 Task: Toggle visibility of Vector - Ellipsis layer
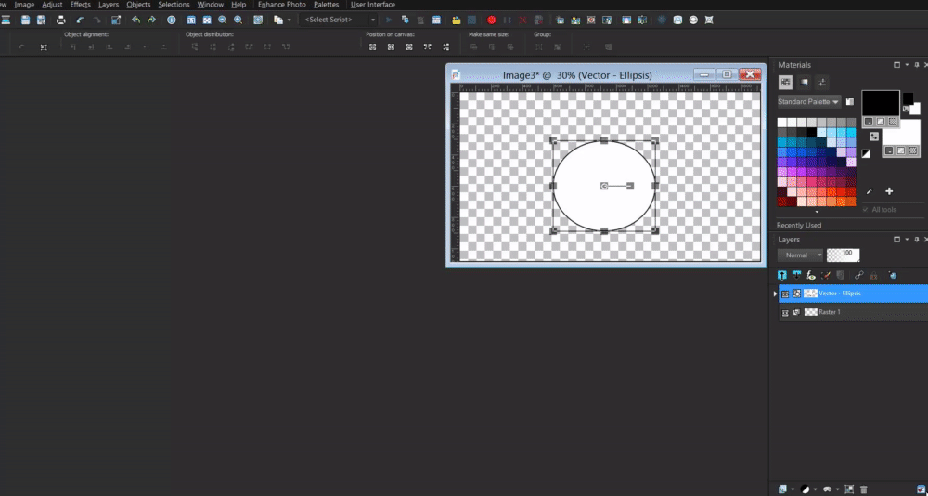point(785,294)
